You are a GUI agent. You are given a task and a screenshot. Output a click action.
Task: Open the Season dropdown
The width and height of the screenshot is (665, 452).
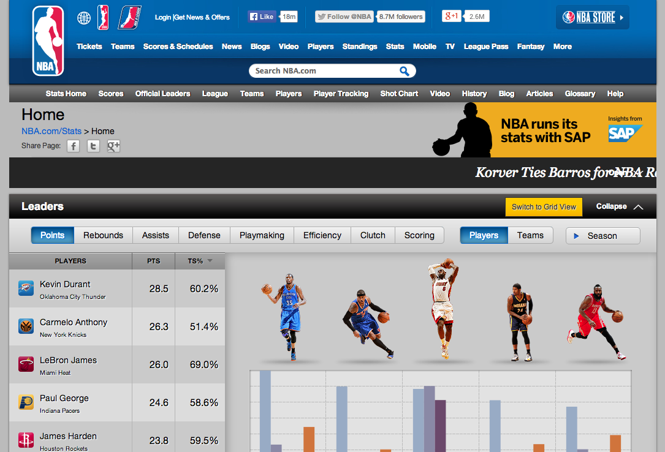tap(602, 236)
